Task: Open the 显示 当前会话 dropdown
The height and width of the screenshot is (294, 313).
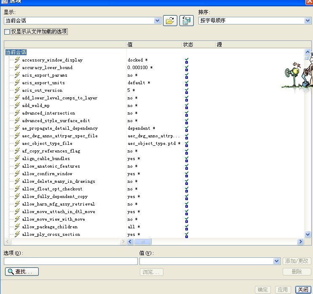Action: click(158, 21)
